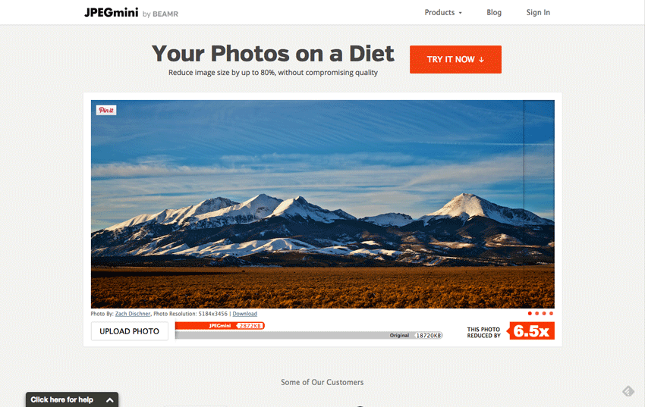The height and width of the screenshot is (407, 645).
Task: Open the Blog page
Action: tap(494, 13)
